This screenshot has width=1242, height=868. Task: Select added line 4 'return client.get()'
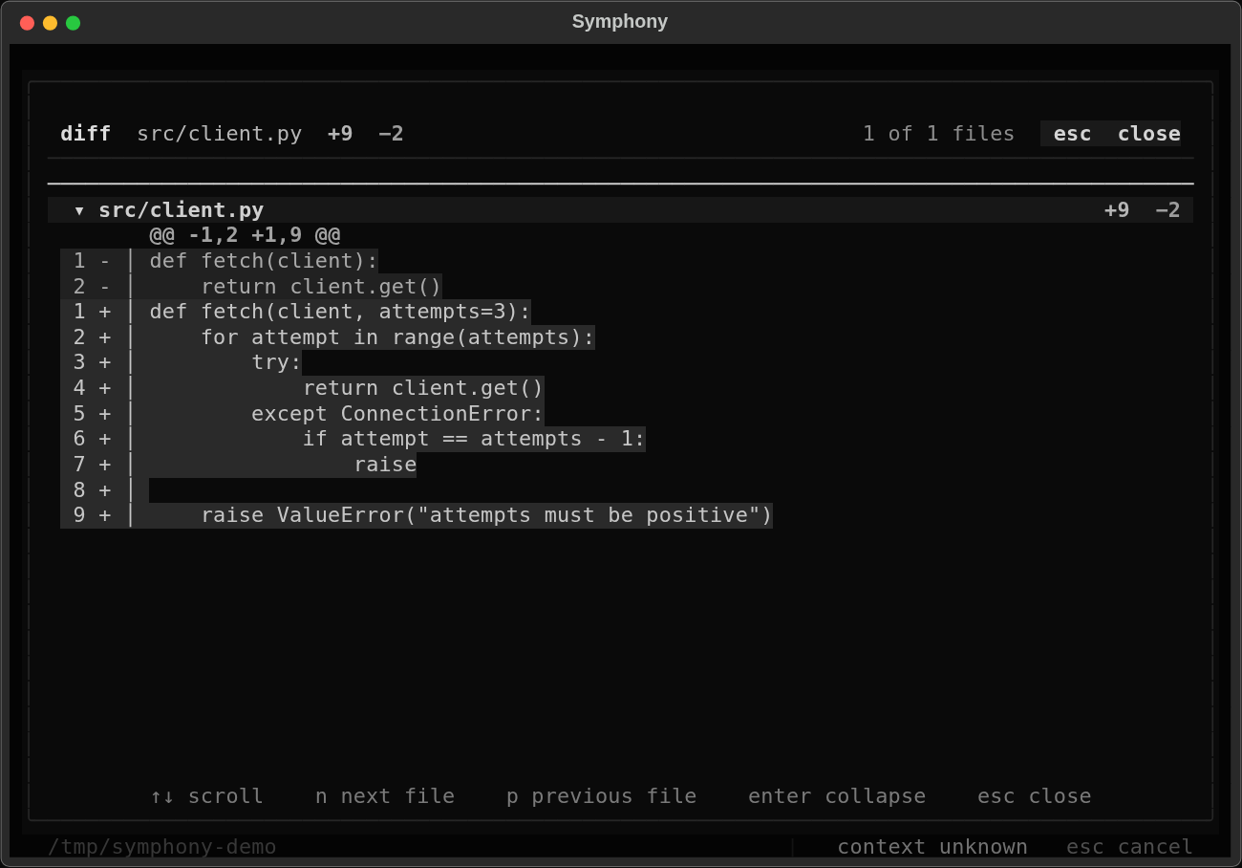(x=302, y=388)
